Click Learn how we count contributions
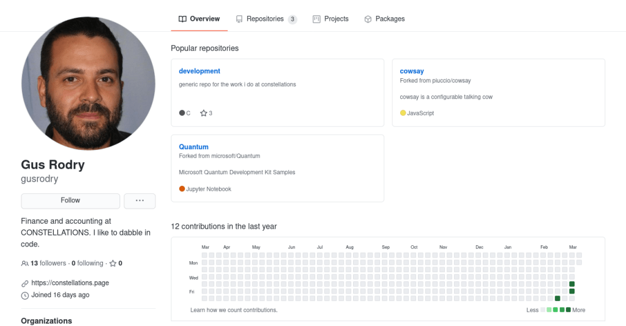Viewport: 626px width, 326px height. (234, 310)
